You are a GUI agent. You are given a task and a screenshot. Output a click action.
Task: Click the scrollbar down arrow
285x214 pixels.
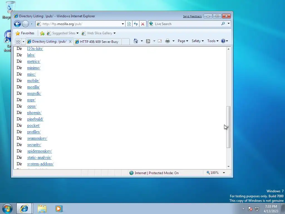pos(229,167)
